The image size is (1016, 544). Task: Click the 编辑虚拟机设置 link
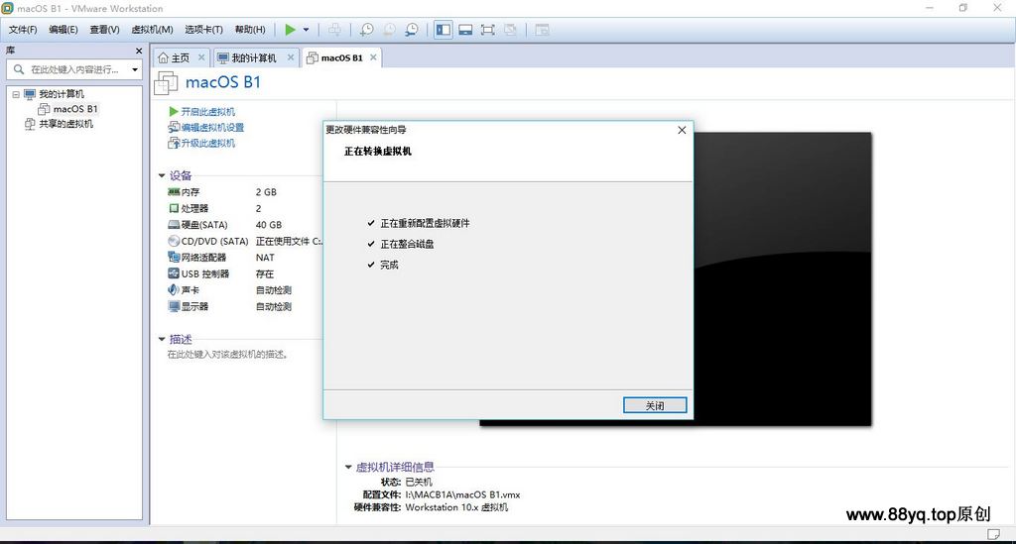point(212,128)
